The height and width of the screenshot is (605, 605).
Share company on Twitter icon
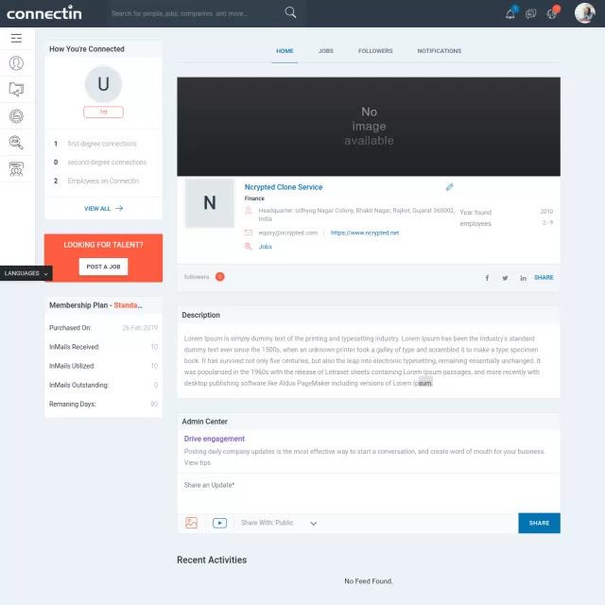505,278
